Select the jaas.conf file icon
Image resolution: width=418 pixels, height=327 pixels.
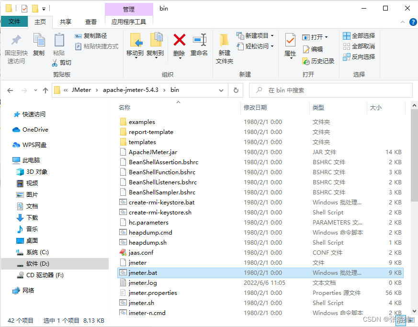tap(123, 252)
